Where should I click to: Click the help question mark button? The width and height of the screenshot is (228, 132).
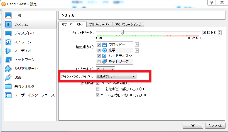click(x=211, y=2)
